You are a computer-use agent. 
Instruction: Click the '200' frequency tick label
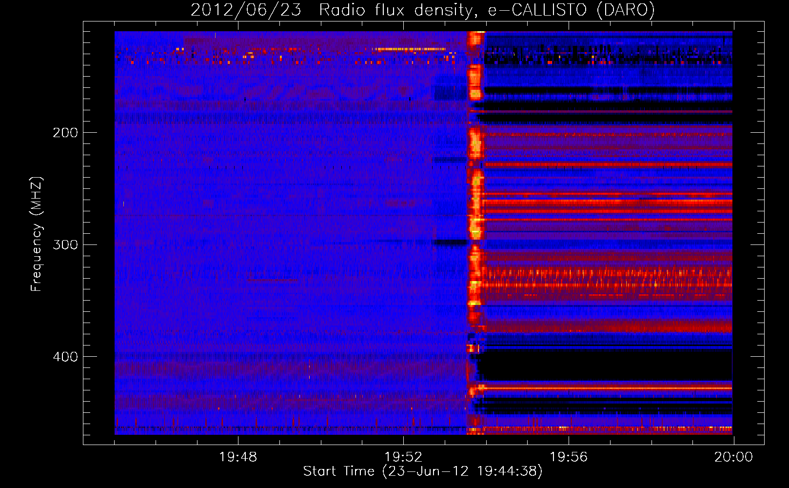pos(65,133)
